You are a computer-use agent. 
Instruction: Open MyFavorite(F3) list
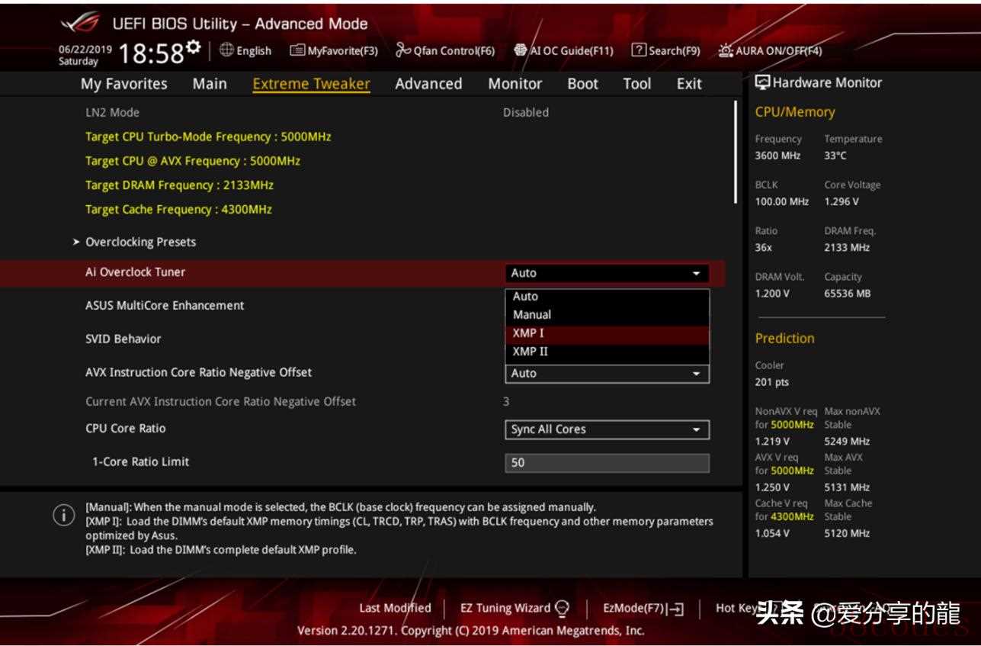pyautogui.click(x=334, y=50)
